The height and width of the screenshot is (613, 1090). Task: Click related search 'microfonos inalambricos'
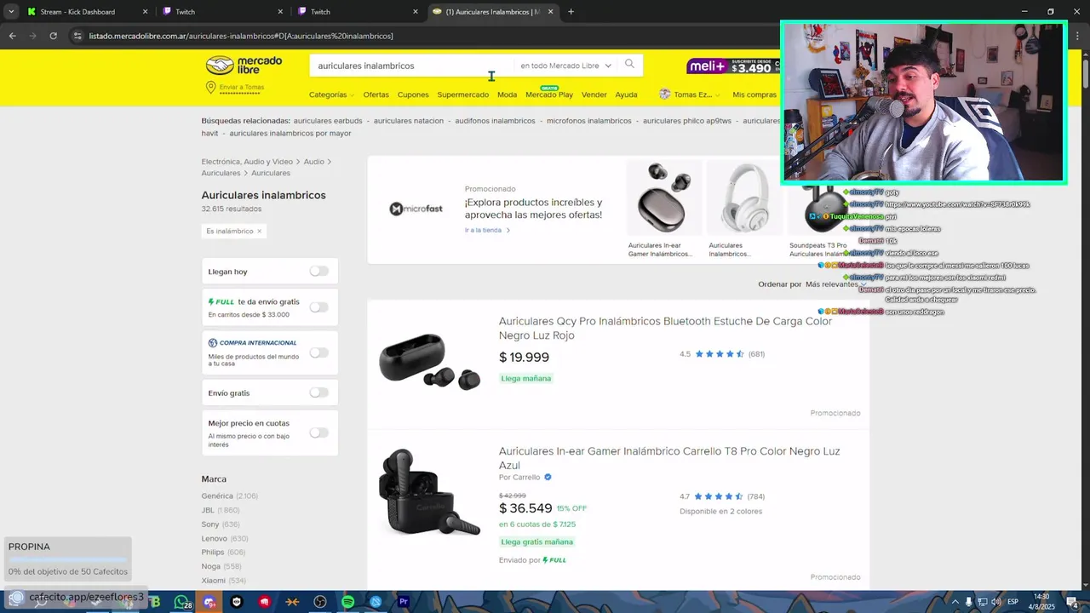[589, 121]
